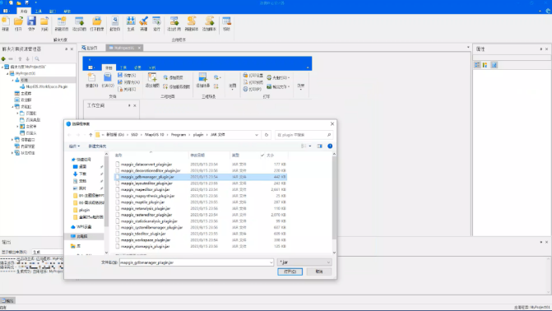Click the search plugin box in the file dialog
This screenshot has width=552, height=311.
[304, 135]
